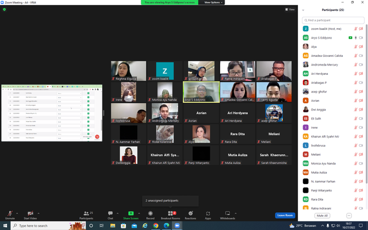This screenshot has height=230, width=368.
Task: Click the green Share Screen icon
Action: click(131, 213)
